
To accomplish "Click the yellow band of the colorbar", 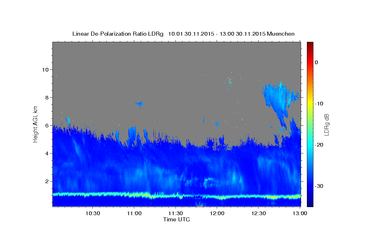I will 310,104.
